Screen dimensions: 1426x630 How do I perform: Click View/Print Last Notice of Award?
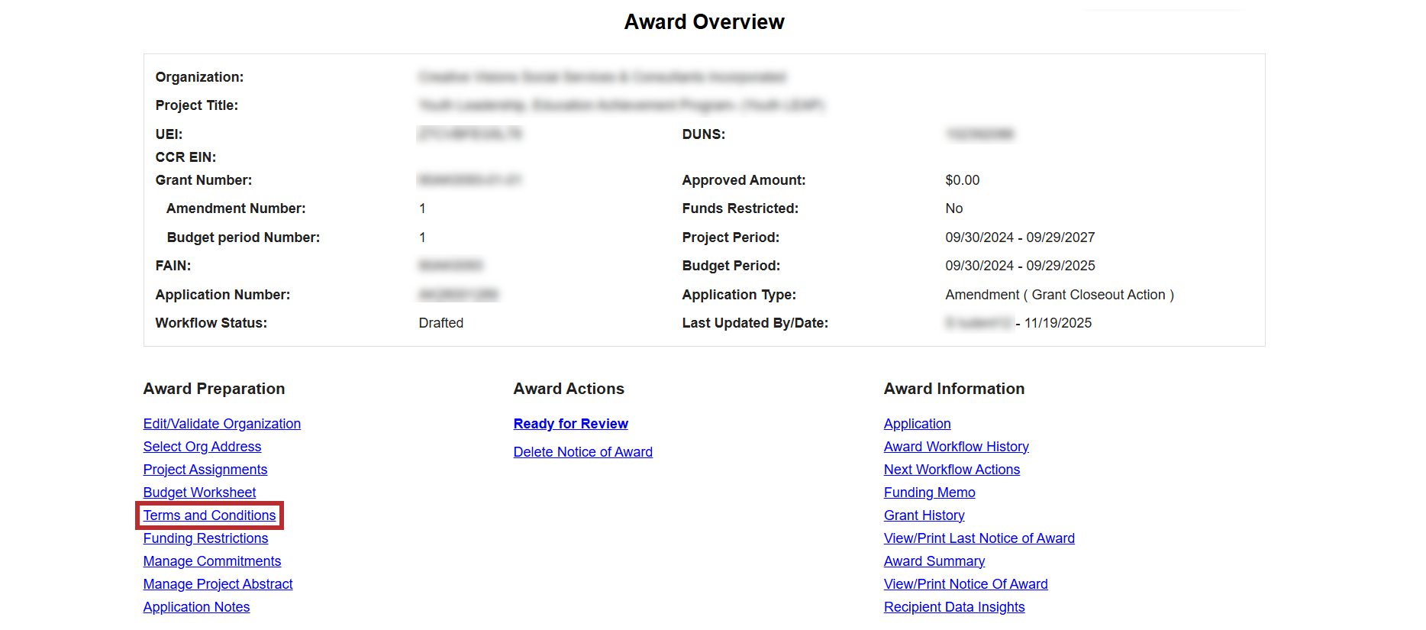pyautogui.click(x=979, y=538)
